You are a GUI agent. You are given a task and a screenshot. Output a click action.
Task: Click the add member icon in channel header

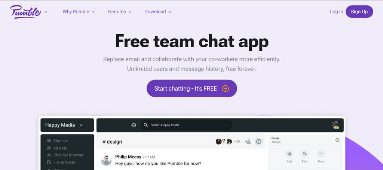click(248, 142)
